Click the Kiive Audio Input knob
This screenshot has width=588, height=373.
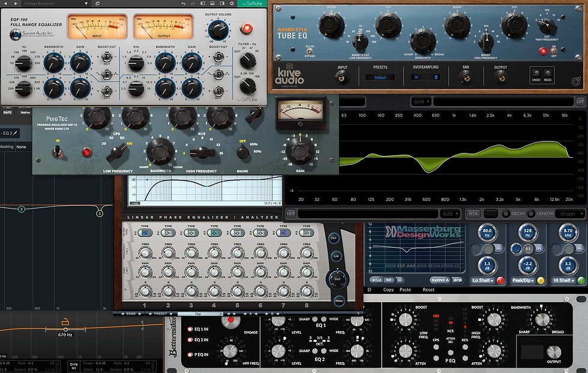[342, 78]
